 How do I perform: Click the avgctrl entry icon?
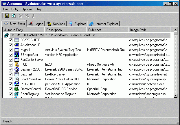(17, 50)
